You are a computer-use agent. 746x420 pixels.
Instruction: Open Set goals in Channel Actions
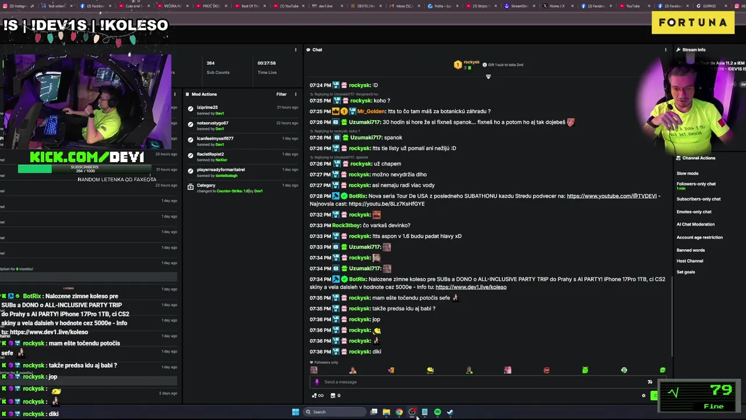click(x=685, y=272)
